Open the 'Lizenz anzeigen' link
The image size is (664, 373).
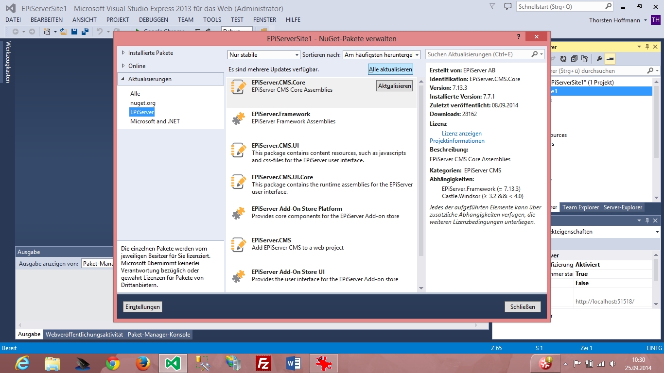click(x=461, y=134)
